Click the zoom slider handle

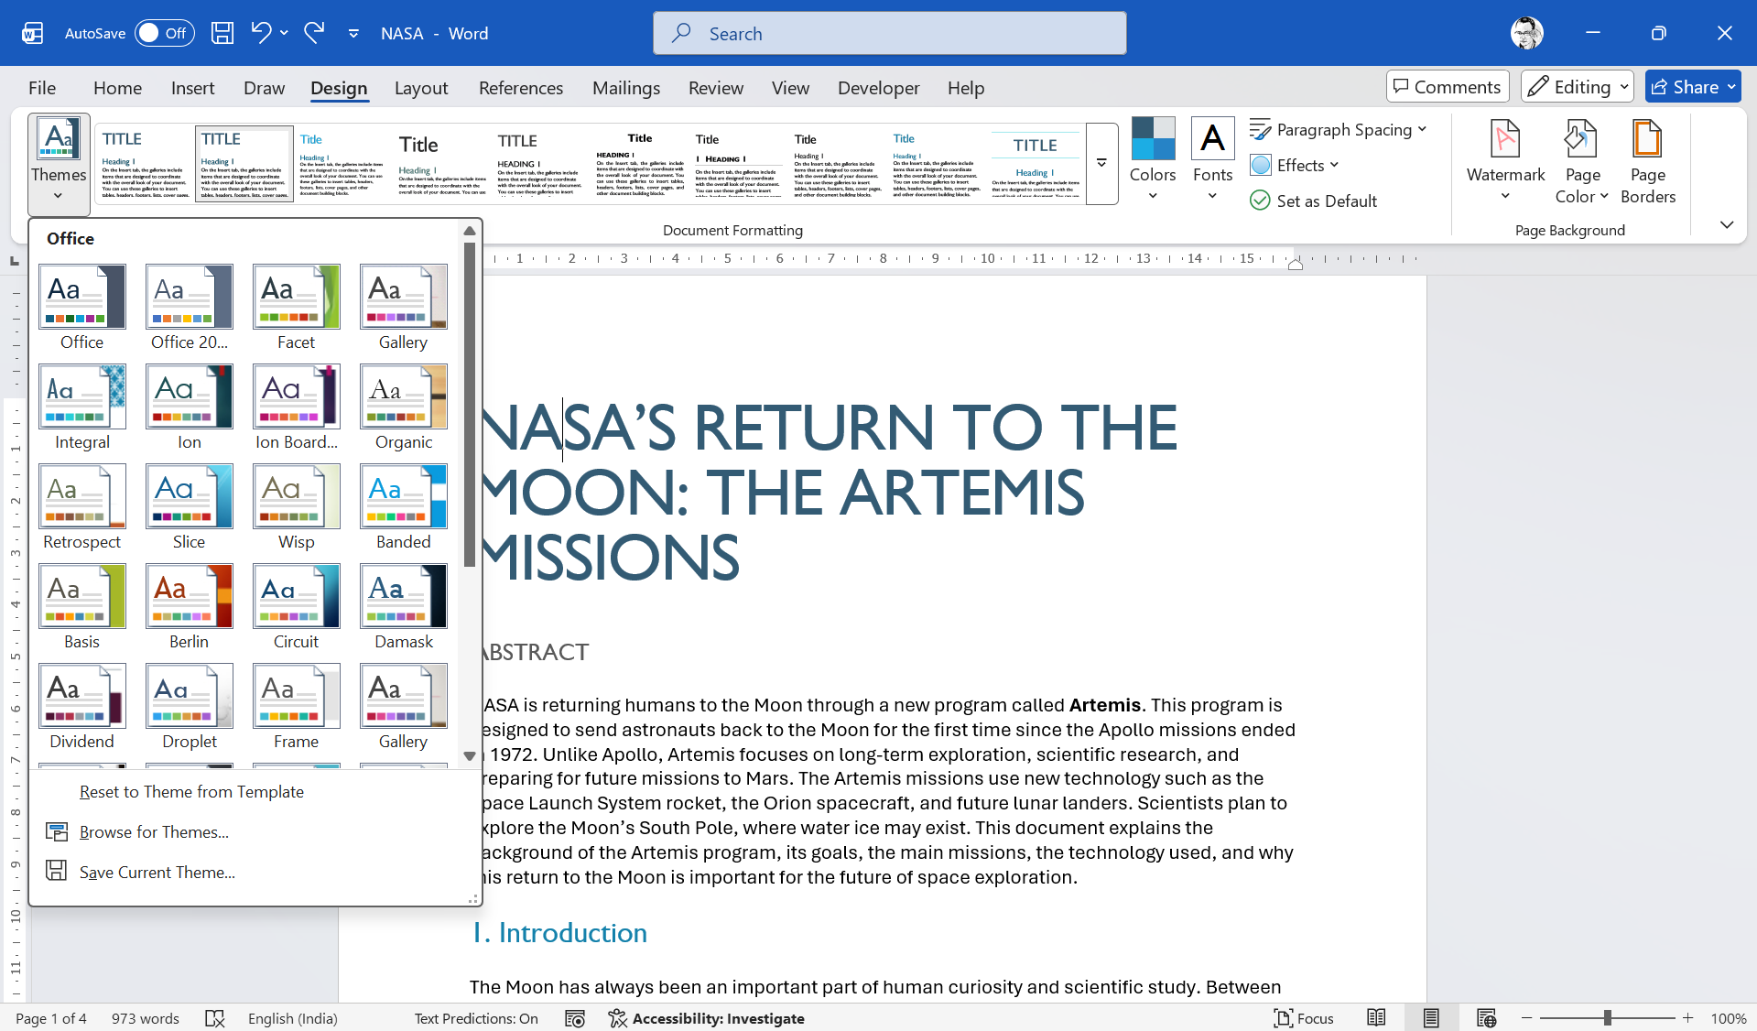[1608, 1018]
